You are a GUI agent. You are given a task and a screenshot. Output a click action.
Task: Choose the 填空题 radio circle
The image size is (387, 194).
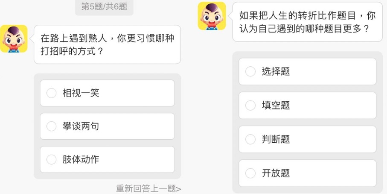[250, 106]
